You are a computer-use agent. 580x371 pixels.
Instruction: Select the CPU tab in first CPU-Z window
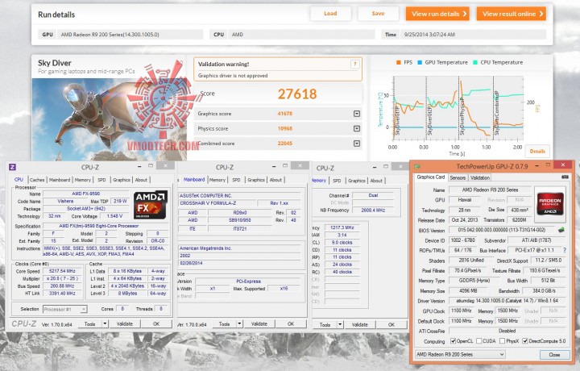(19, 180)
